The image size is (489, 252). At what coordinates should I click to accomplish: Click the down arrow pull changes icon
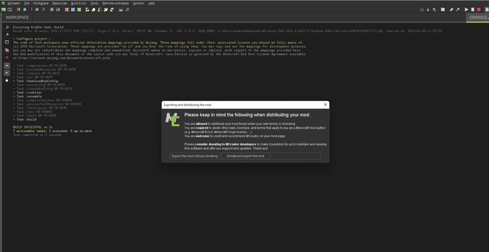click(428, 9)
